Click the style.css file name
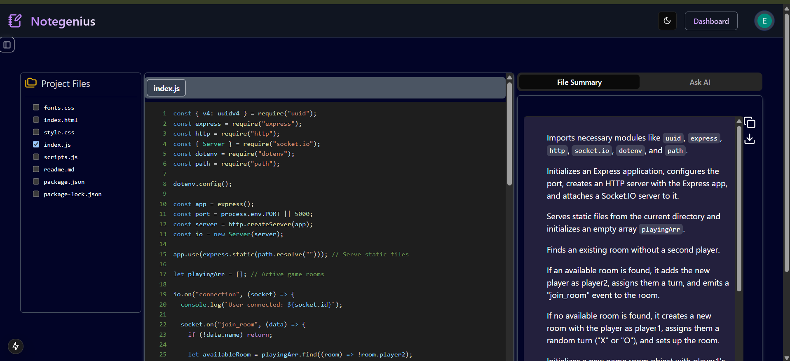Image resolution: width=790 pixels, height=361 pixels. coord(59,132)
